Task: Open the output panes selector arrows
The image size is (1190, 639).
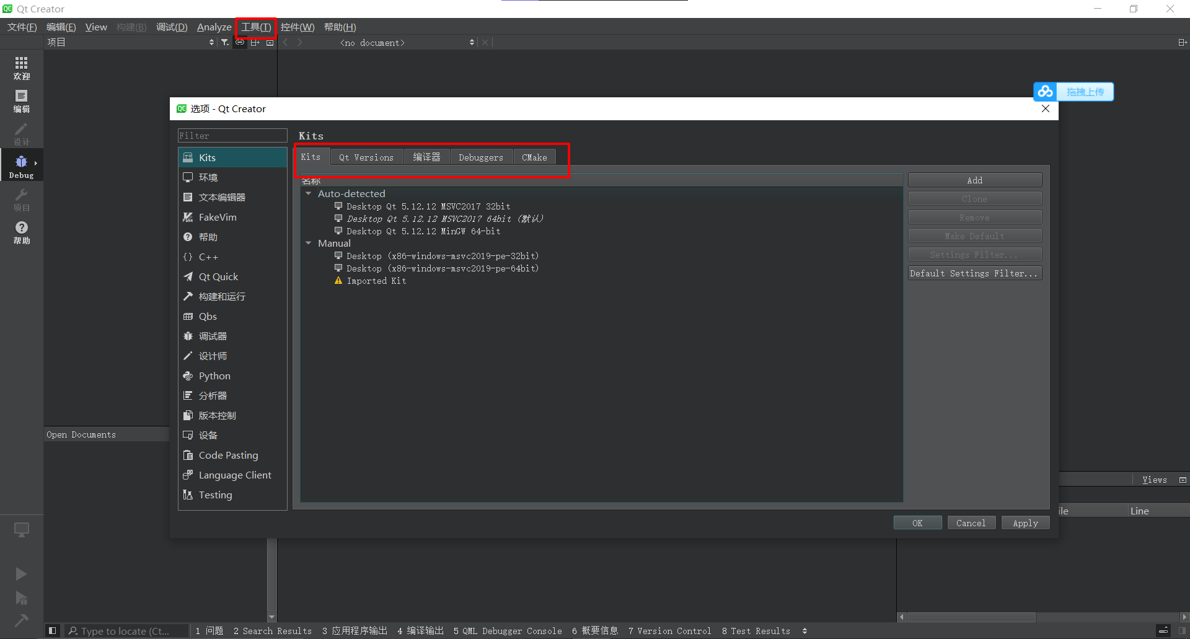Action: click(804, 630)
